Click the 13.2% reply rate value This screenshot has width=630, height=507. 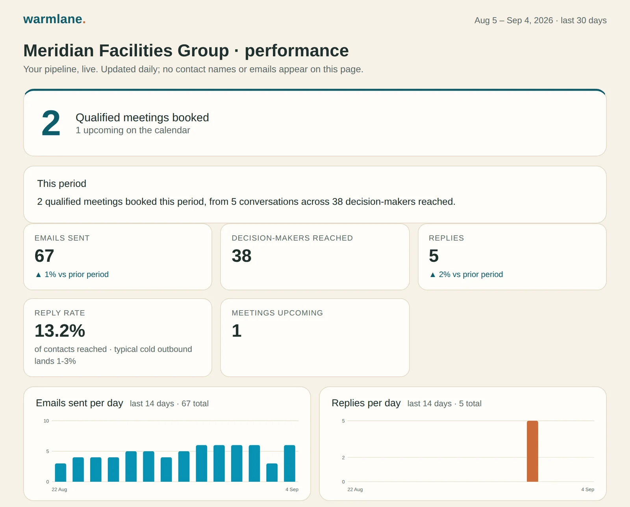[59, 331]
